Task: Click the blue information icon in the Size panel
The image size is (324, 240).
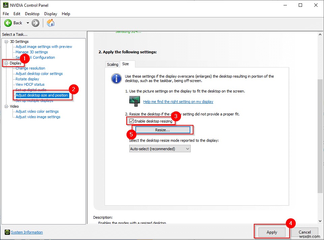Action: click(116, 78)
